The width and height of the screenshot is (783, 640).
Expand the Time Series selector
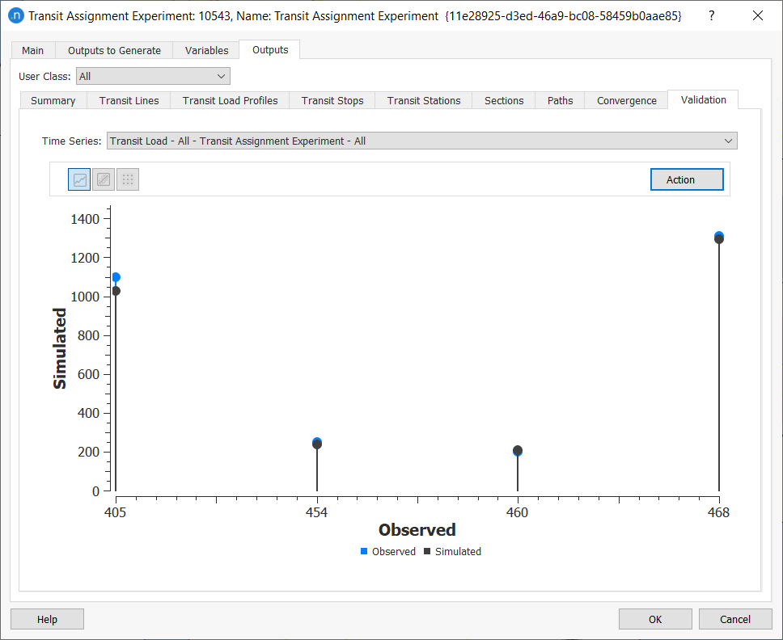tap(422, 140)
